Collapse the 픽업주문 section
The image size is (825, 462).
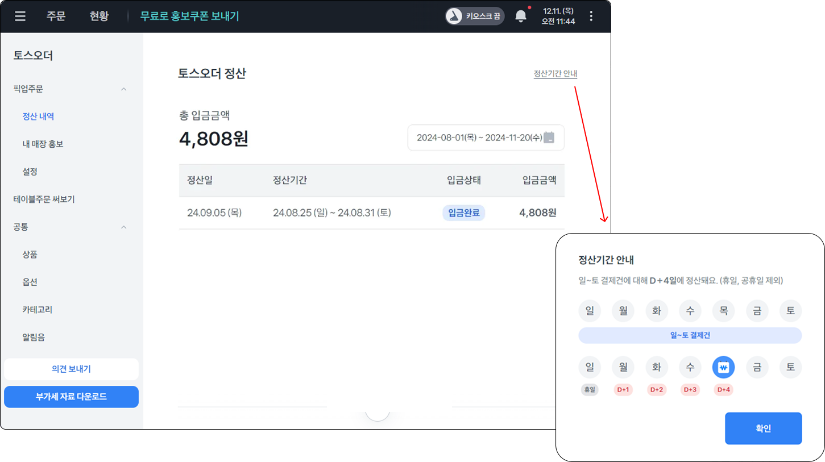124,89
